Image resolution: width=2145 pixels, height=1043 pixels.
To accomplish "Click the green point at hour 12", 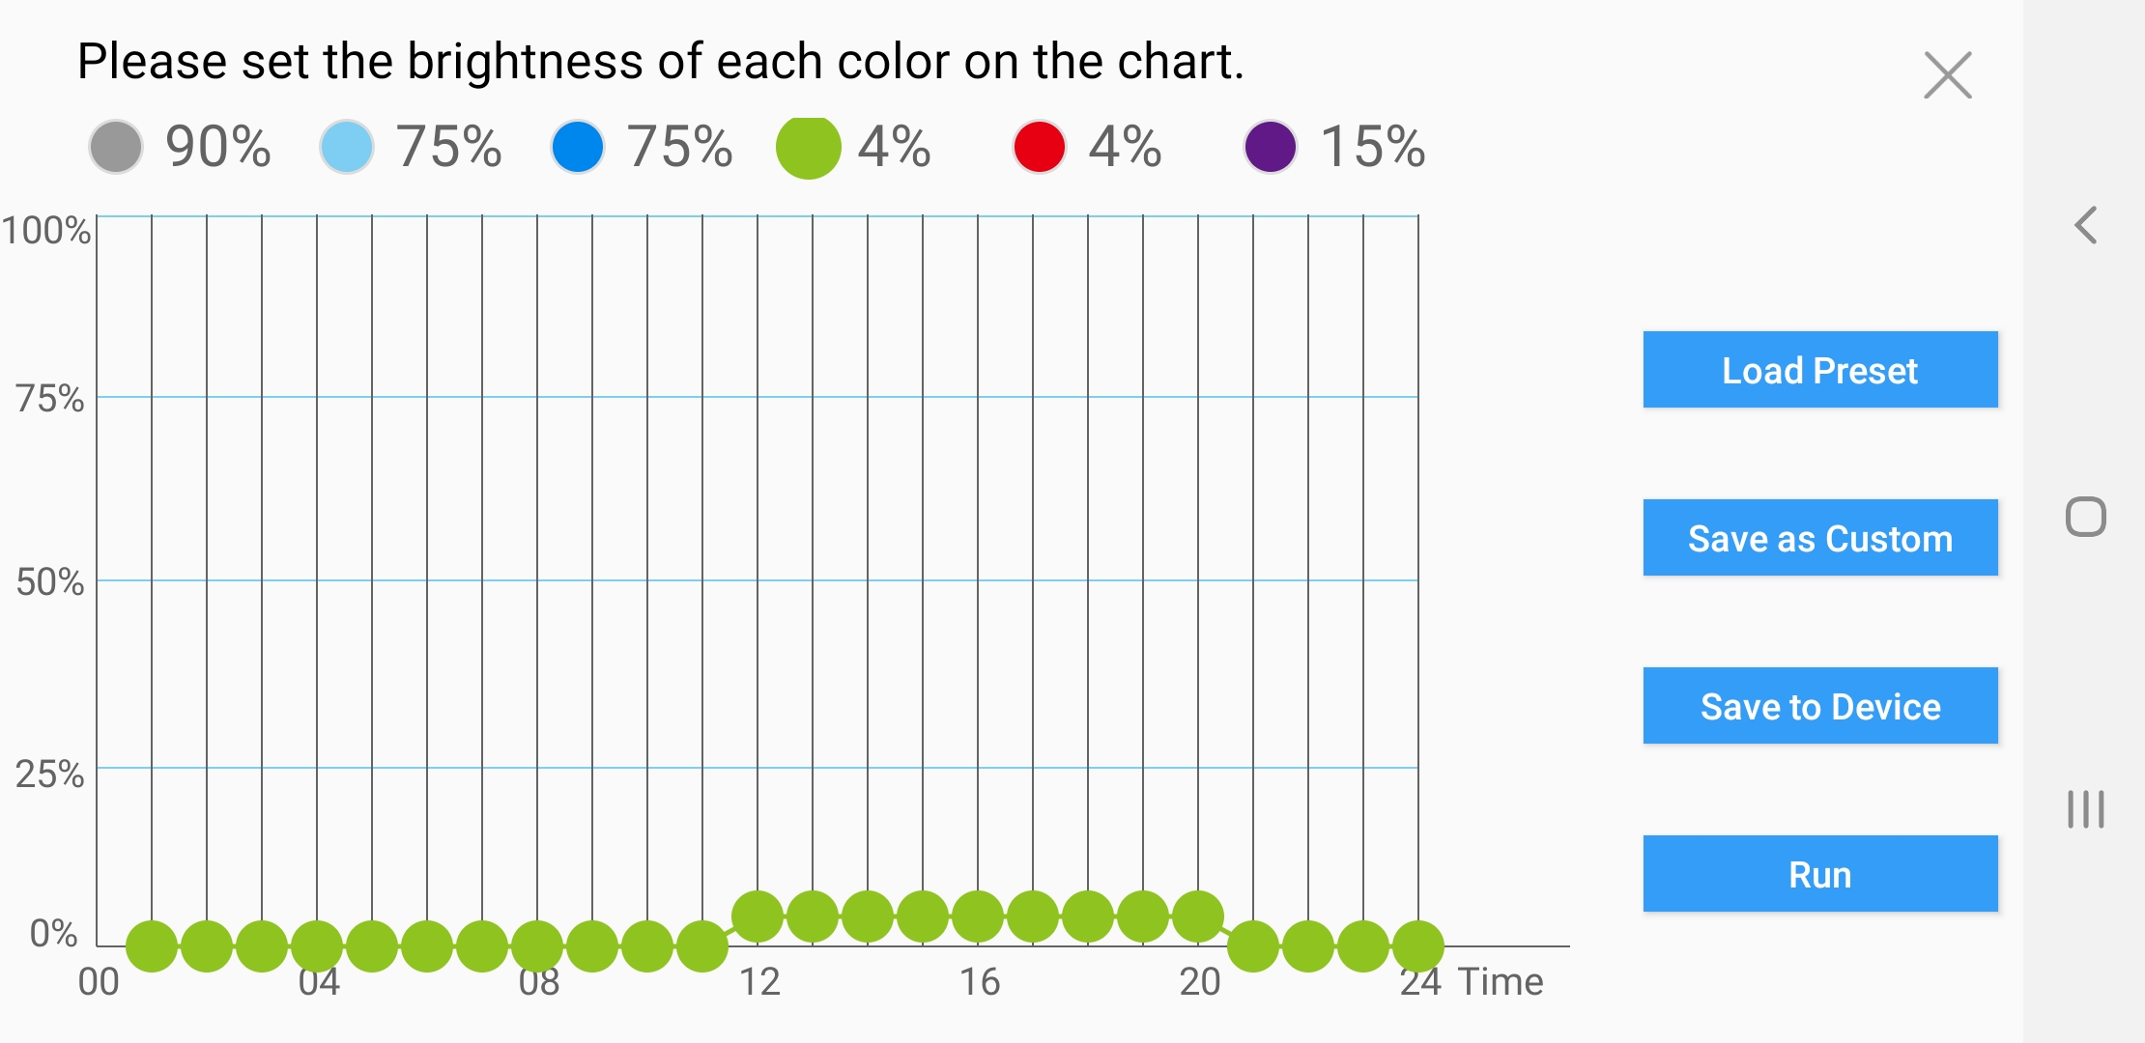I will tap(758, 916).
